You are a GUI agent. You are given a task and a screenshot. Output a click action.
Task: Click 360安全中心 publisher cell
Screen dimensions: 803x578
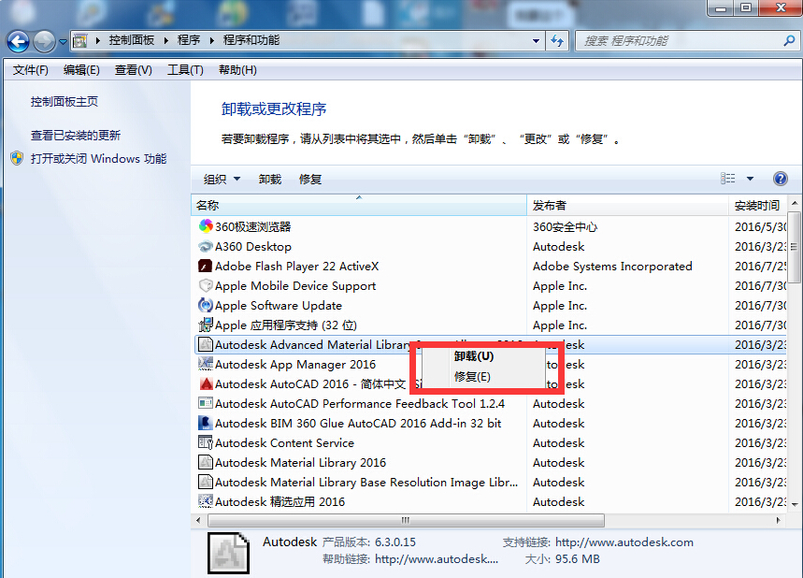tap(566, 226)
